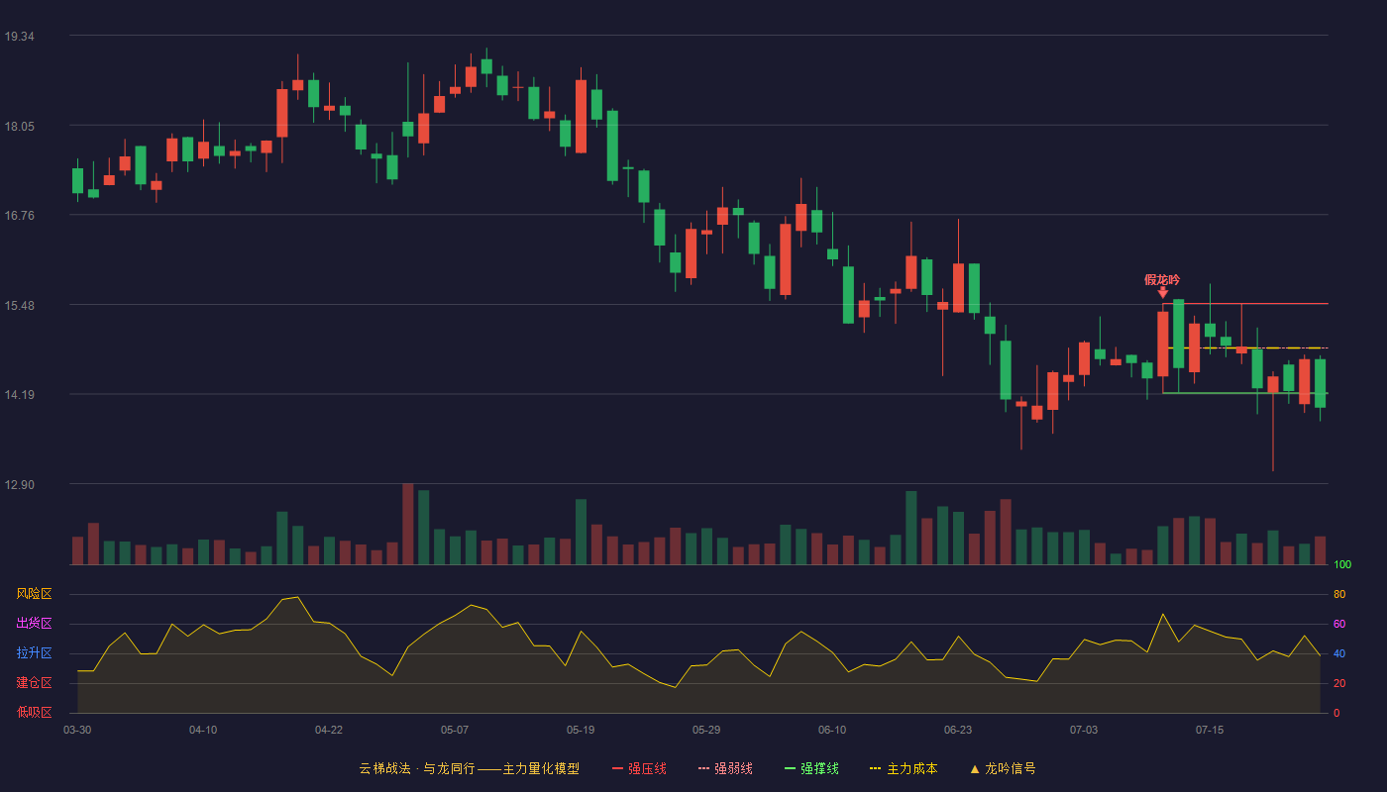This screenshot has height=792, width=1387.
Task: Click the 拉升区 zone label
Action: click(34, 653)
